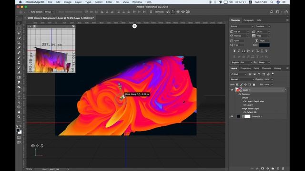Select the Horizontal Type tool
Viewport: 305px width, 171px height.
[19, 97]
